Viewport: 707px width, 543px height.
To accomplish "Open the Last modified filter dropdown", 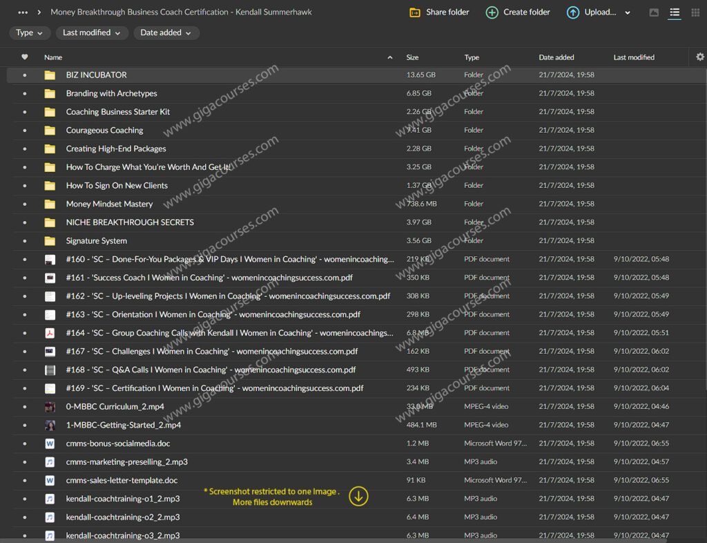I will coord(91,32).
